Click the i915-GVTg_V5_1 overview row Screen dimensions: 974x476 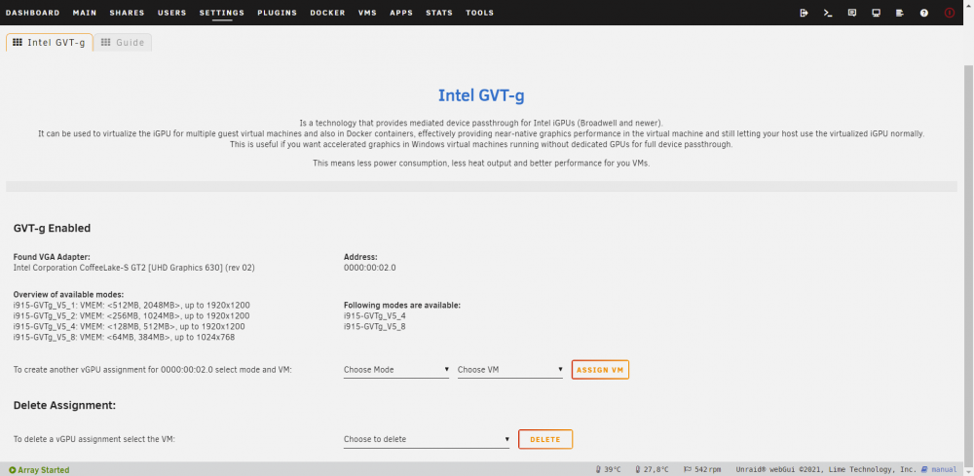[131, 306]
